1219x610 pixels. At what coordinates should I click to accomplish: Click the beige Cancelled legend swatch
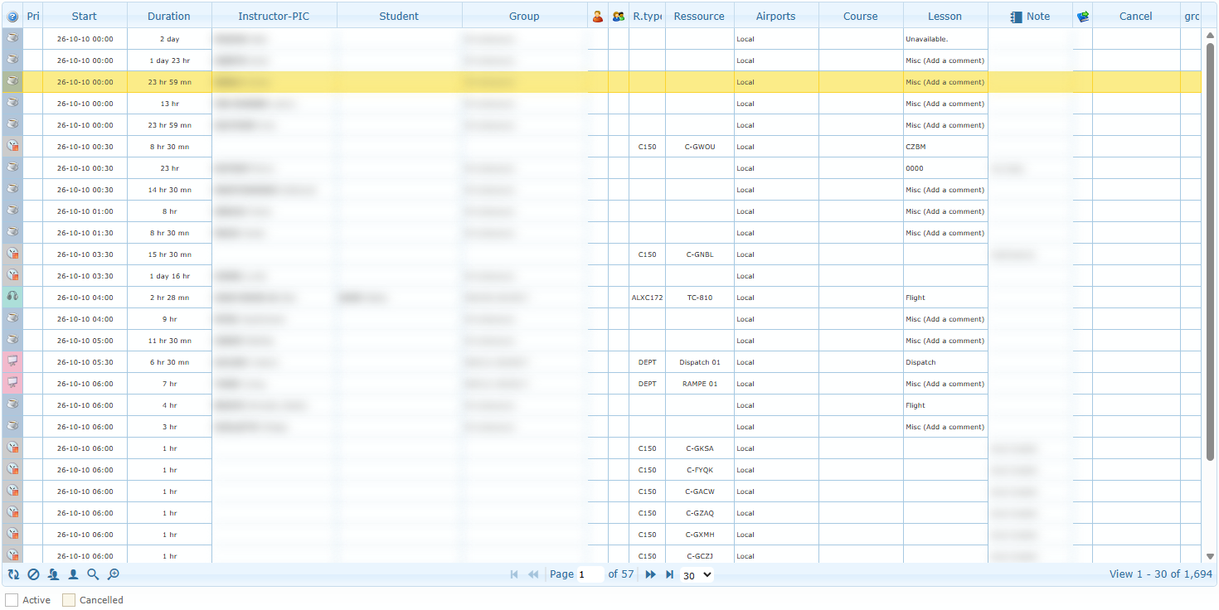69,599
